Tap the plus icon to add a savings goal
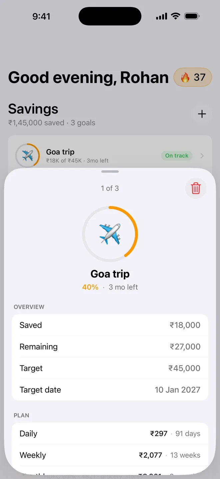The image size is (220, 479). (202, 114)
